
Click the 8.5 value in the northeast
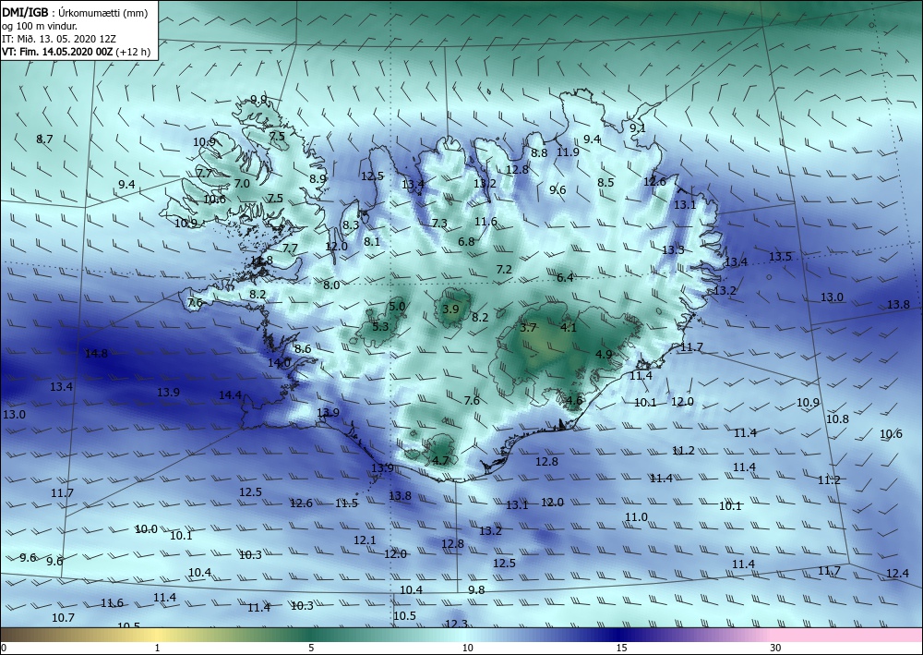point(605,182)
